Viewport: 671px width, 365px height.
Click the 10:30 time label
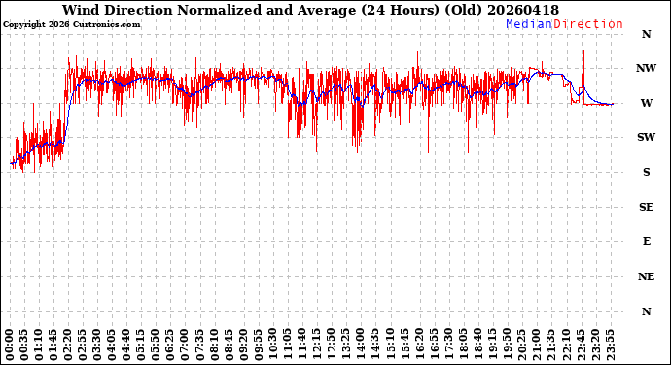coord(272,345)
